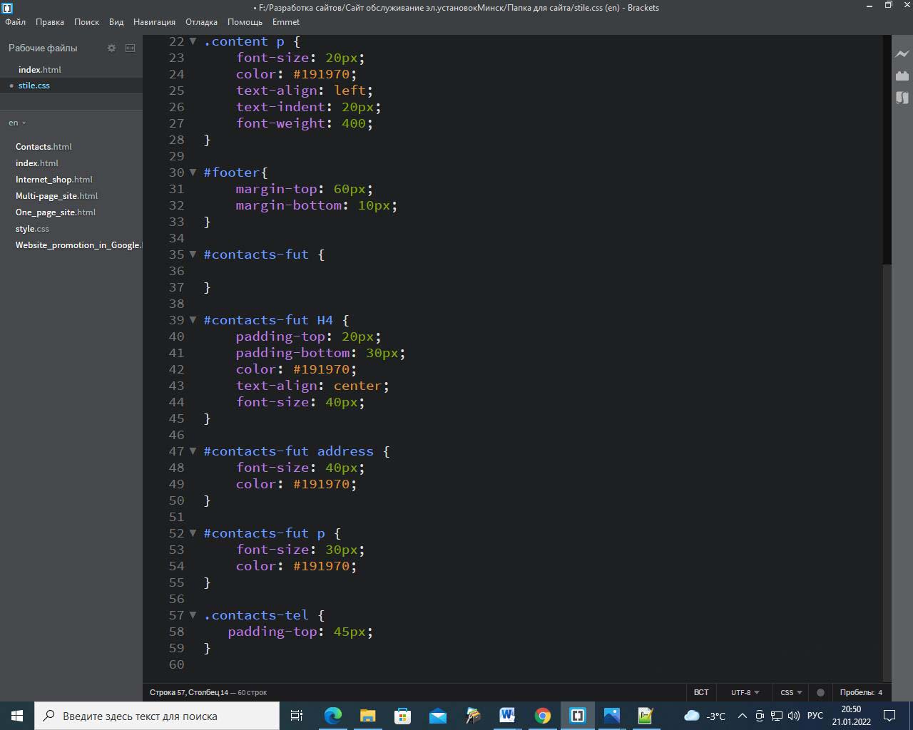Open the UTF-8 encoding dropdown
The height and width of the screenshot is (730, 913).
pyautogui.click(x=745, y=692)
